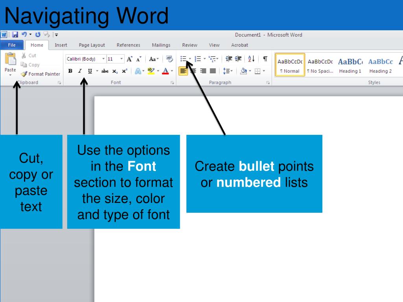Viewport: 403px width, 302px height.
Task: Click the Sort A-Z icon
Action: 251,59
